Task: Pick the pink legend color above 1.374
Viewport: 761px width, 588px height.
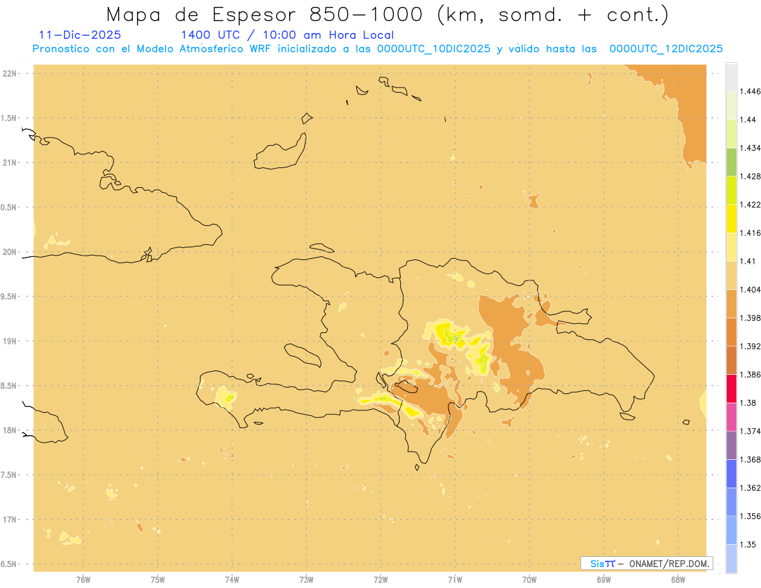Action: pos(731,417)
